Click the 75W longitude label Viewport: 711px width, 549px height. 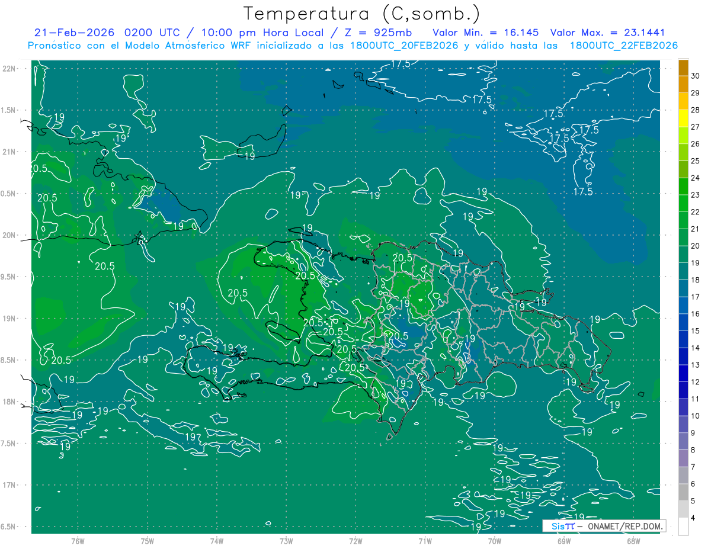[x=147, y=541]
